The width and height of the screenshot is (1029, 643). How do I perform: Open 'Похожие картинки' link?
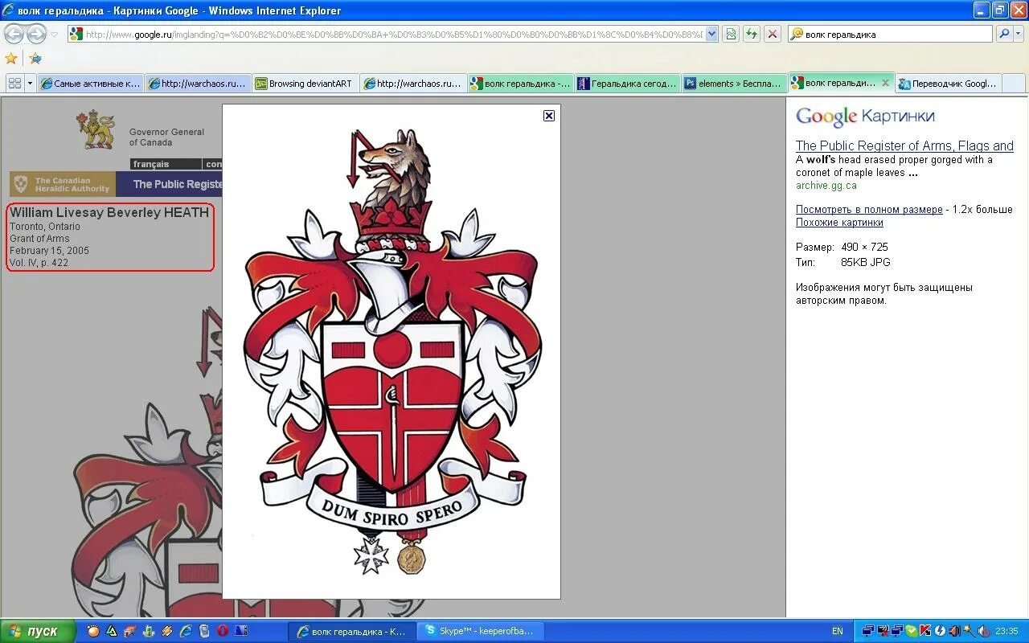click(x=839, y=223)
